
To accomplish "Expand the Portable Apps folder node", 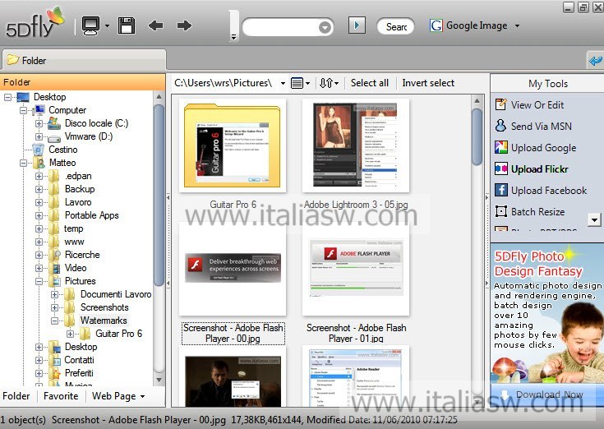I will click(39, 215).
